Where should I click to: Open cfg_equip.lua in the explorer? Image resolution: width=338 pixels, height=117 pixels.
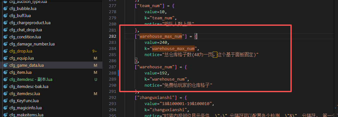coord(22,58)
